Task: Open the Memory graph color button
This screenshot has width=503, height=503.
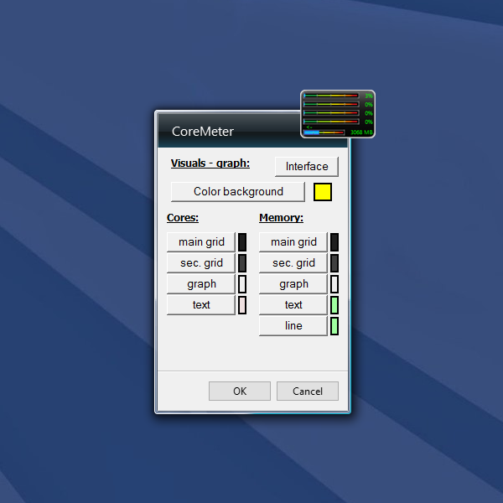Action: (293, 284)
